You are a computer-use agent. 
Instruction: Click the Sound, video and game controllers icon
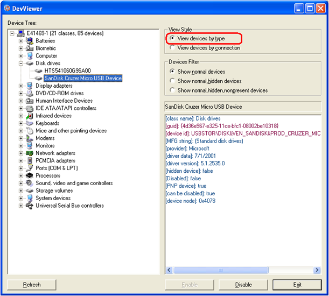click(x=30, y=183)
